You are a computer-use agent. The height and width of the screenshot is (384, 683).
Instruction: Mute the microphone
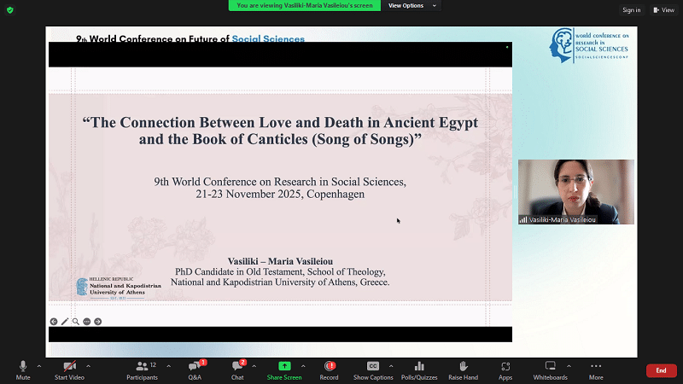click(23, 367)
